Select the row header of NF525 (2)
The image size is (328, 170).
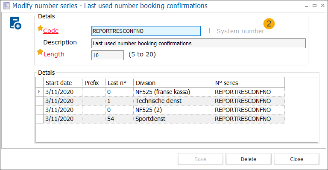point(40,110)
